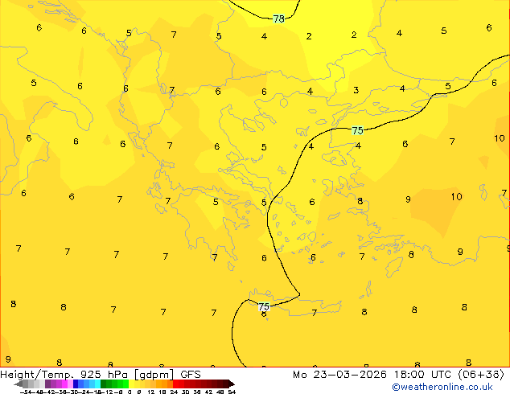Click the dark blue swatch in the temperature legend
This screenshot has width=510, height=394.
point(76,384)
